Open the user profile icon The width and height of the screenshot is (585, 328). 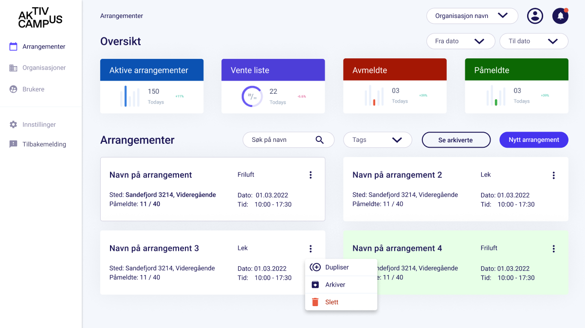[535, 16]
